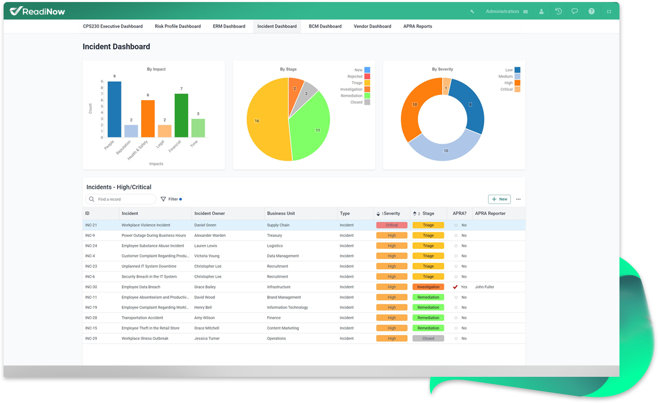Open the wrench configuration tool
659x403 pixels.
coord(472,11)
